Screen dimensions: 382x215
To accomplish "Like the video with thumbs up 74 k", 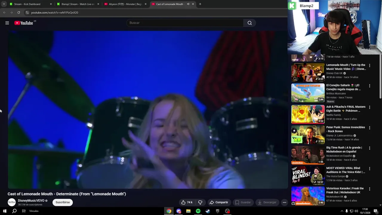I will (187, 202).
